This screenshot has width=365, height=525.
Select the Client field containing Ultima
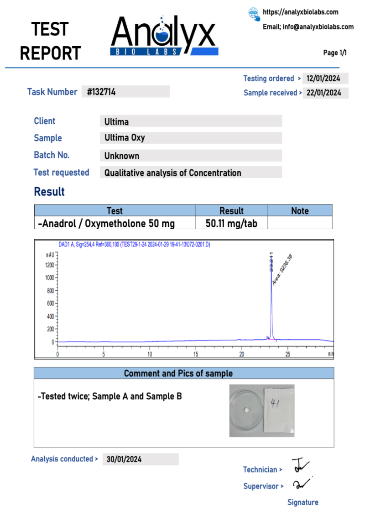point(191,121)
